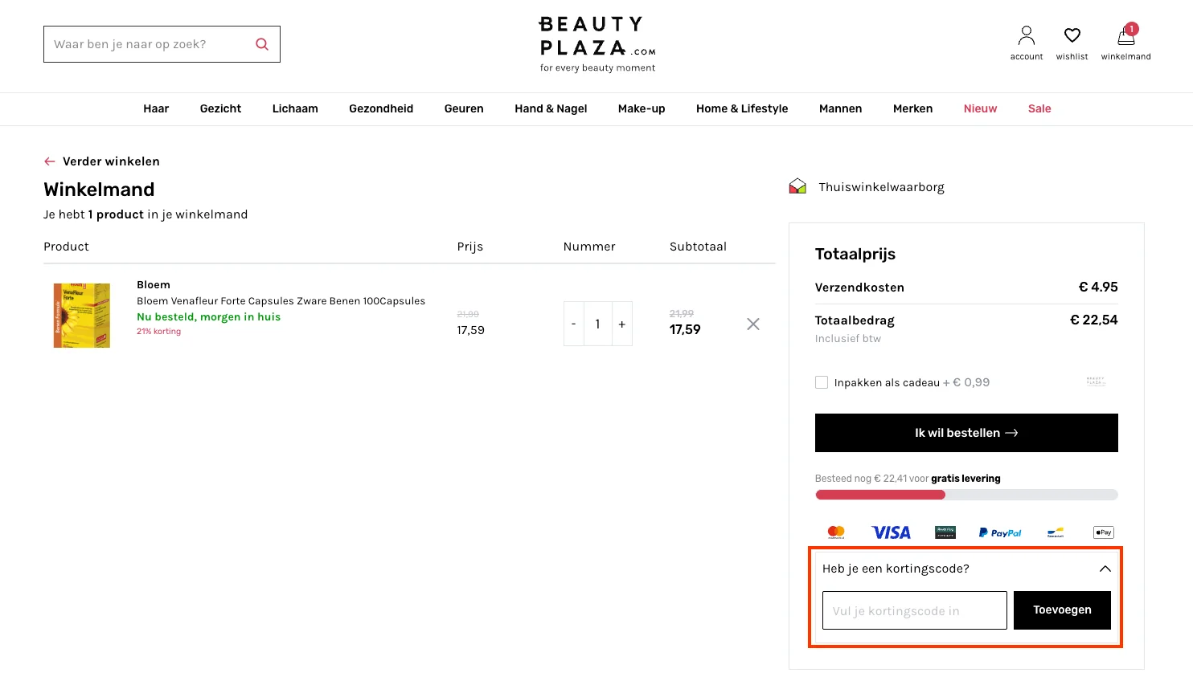
Task: Click the Totaalbedrag amount € 22,54
Action: [x=1093, y=320]
